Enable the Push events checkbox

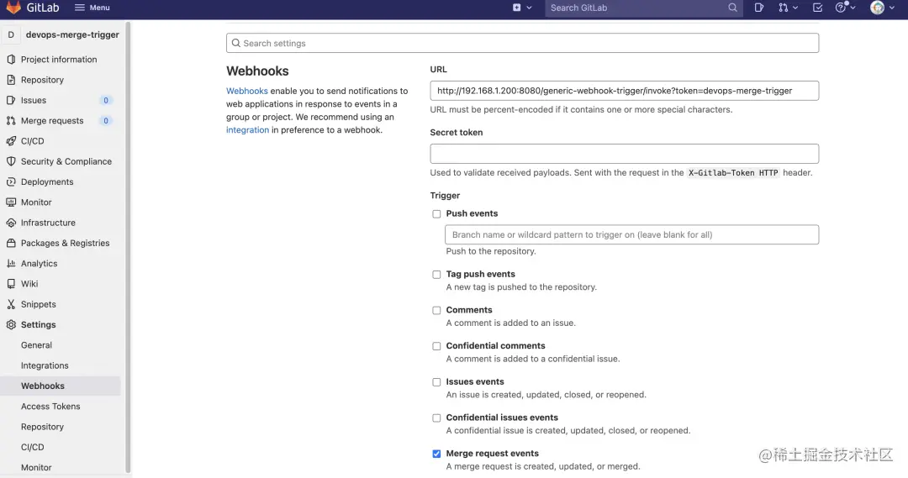coord(436,214)
